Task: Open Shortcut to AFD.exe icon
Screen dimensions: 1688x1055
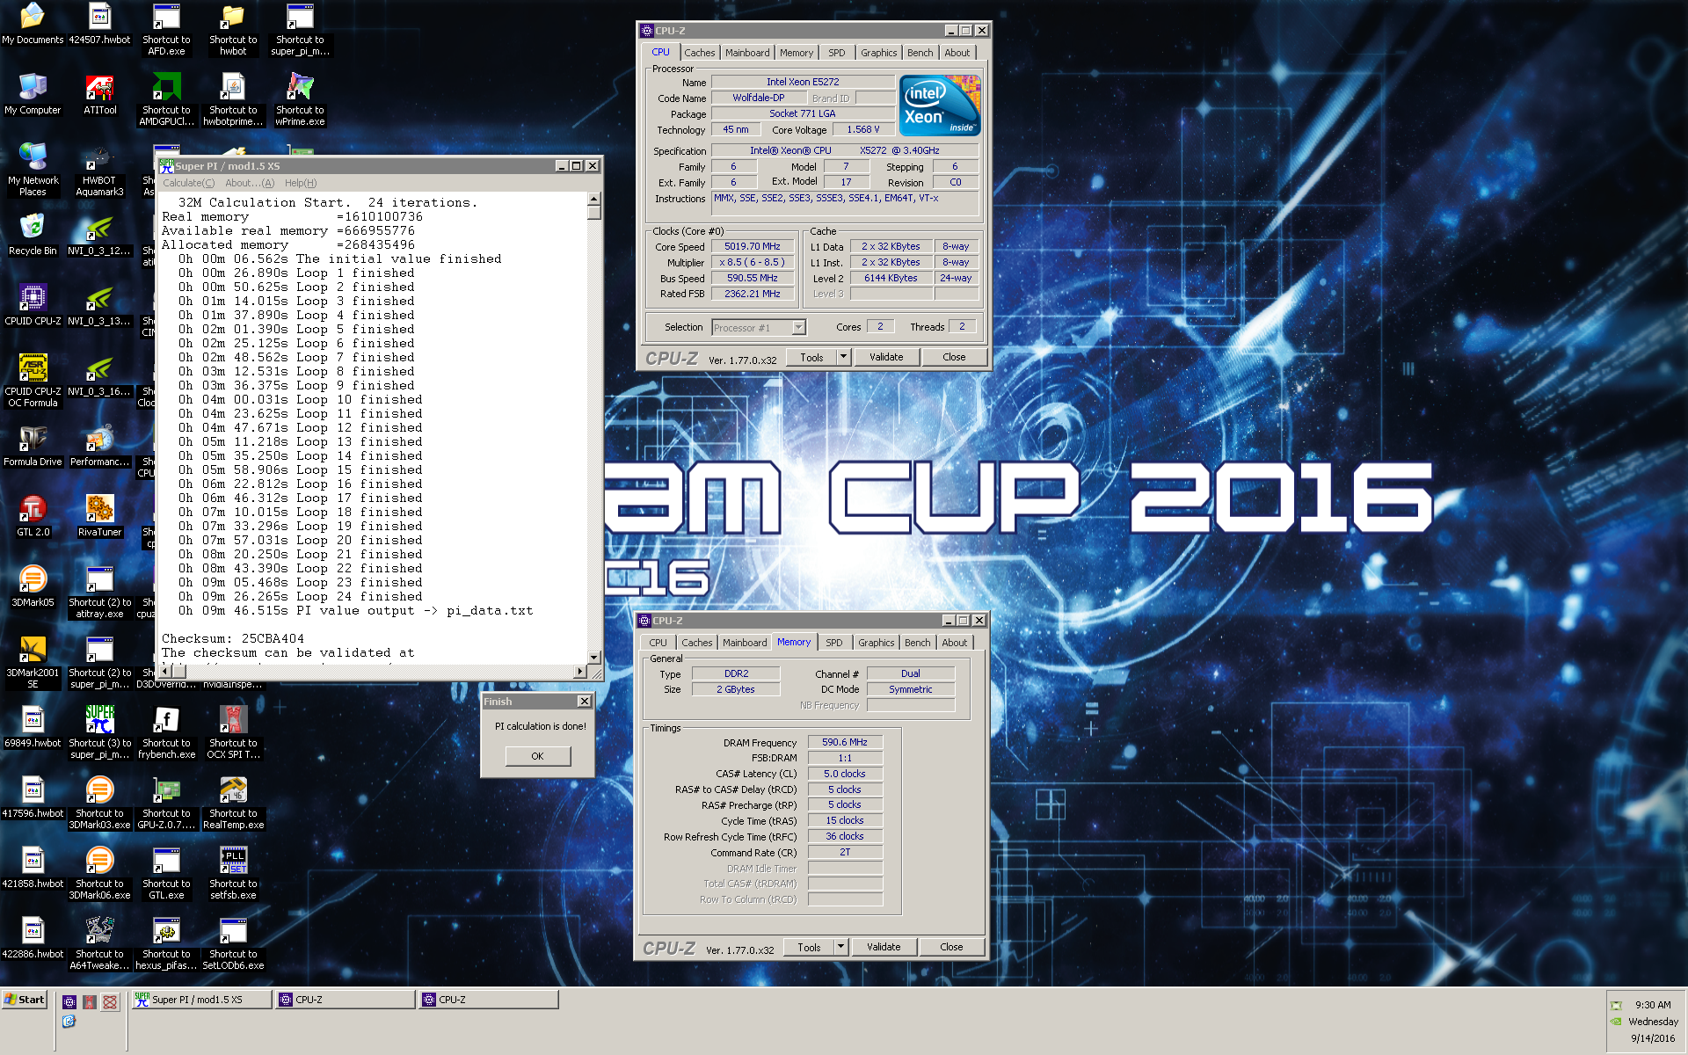Action: tap(166, 29)
